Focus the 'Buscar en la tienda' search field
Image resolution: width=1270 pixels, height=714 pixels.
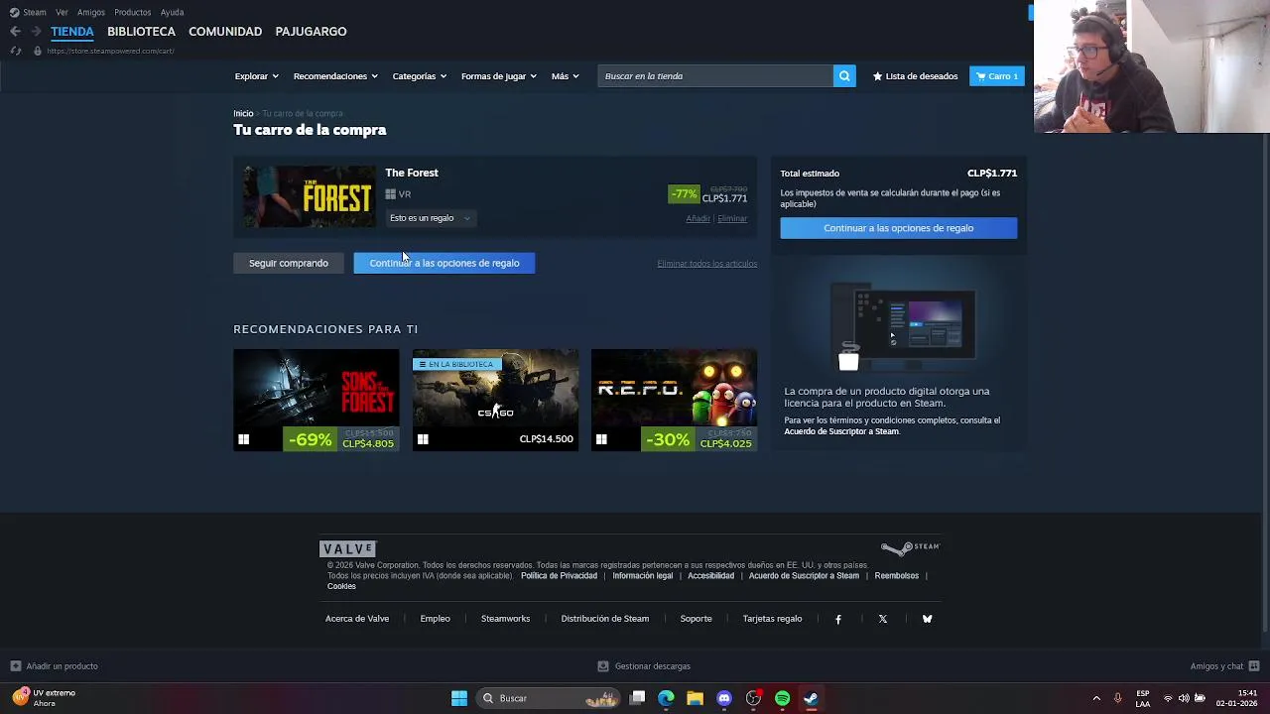click(715, 76)
